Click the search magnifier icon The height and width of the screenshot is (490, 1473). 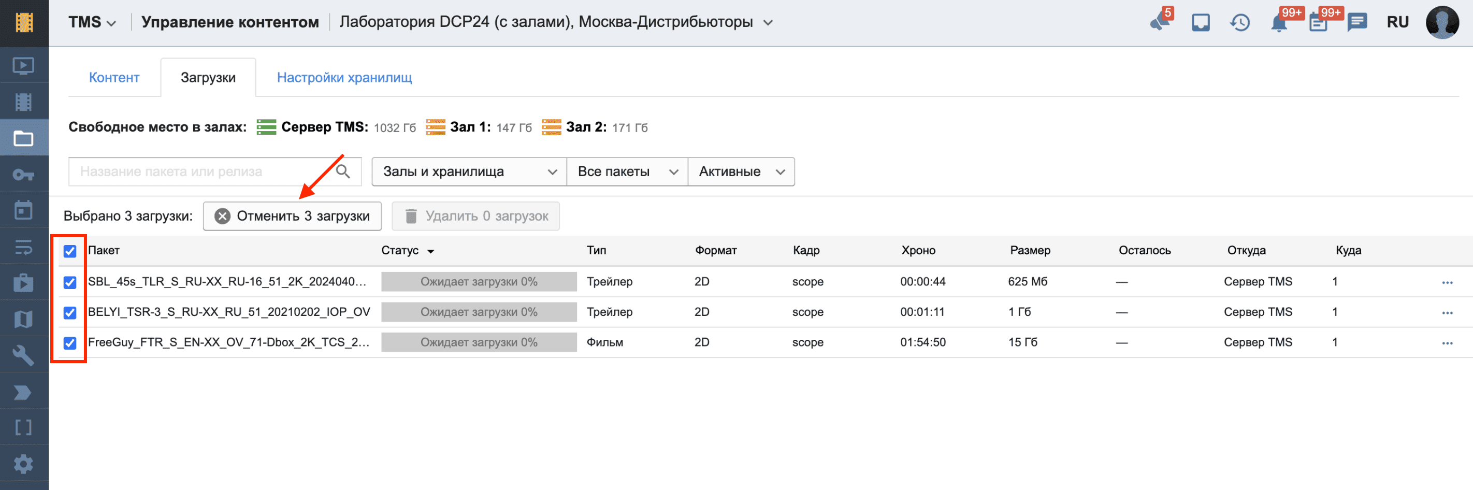[342, 171]
